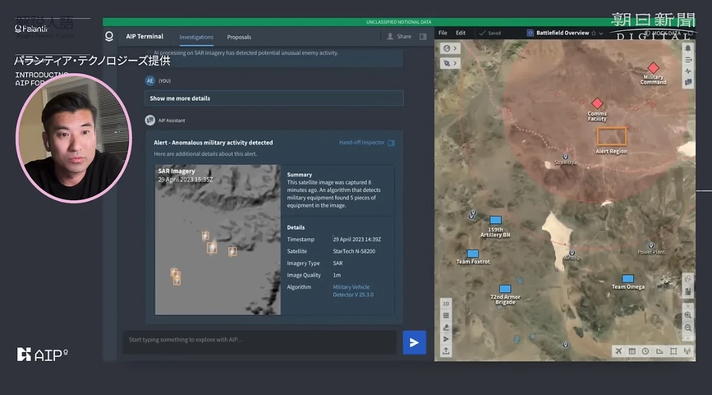This screenshot has height=395, width=712.
Task: Open the notifications bell on the map
Action: 688,49
